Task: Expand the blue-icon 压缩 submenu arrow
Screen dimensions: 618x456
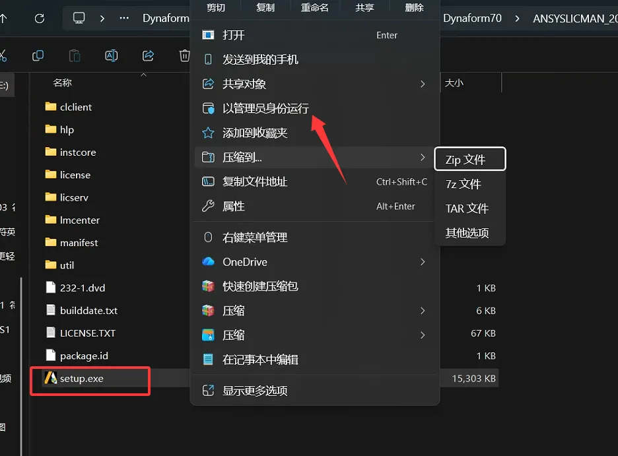Action: 423,335
